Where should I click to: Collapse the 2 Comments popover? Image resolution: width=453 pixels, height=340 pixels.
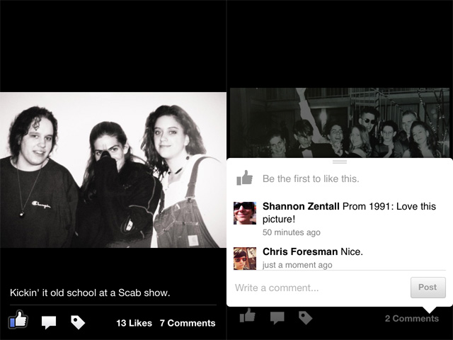pyautogui.click(x=412, y=318)
